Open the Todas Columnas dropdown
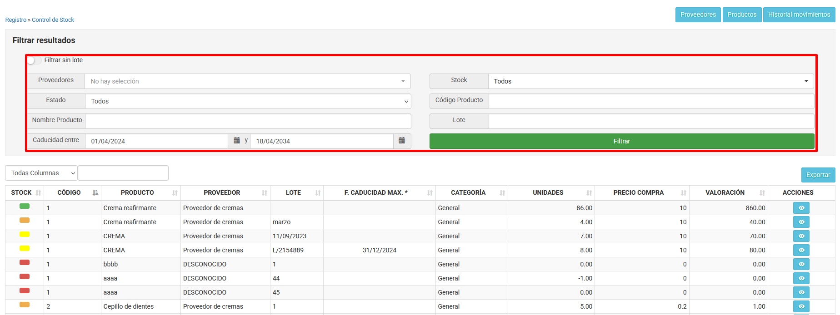 41,173
